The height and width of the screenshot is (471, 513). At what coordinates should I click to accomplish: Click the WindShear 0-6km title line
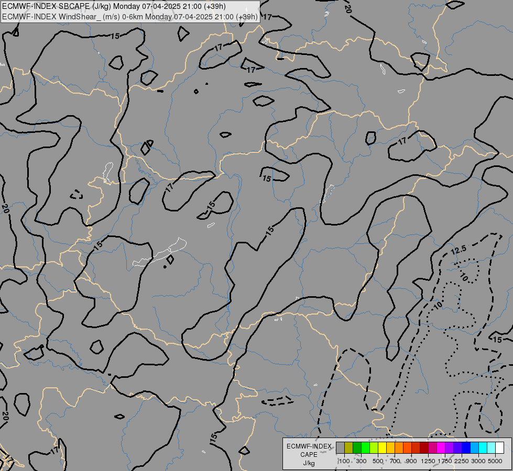pyautogui.click(x=130, y=17)
